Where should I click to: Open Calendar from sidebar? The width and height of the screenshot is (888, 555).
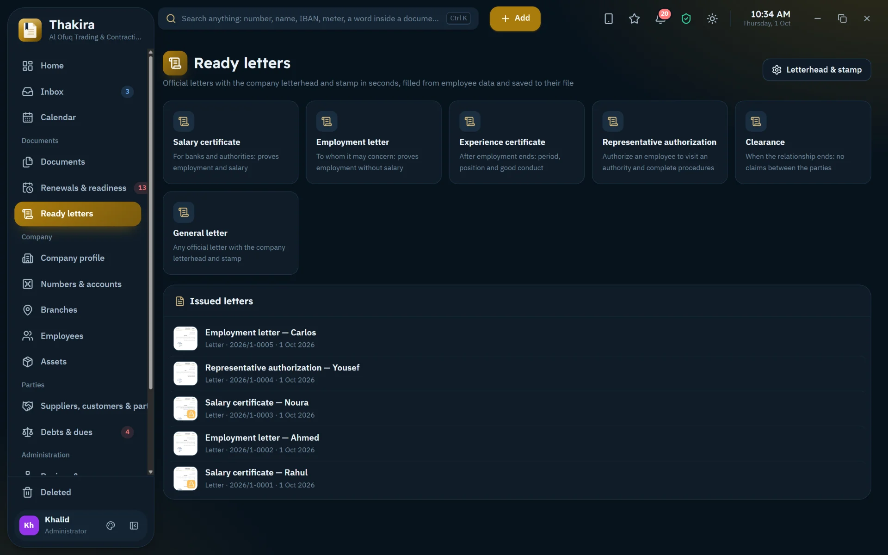click(x=78, y=117)
